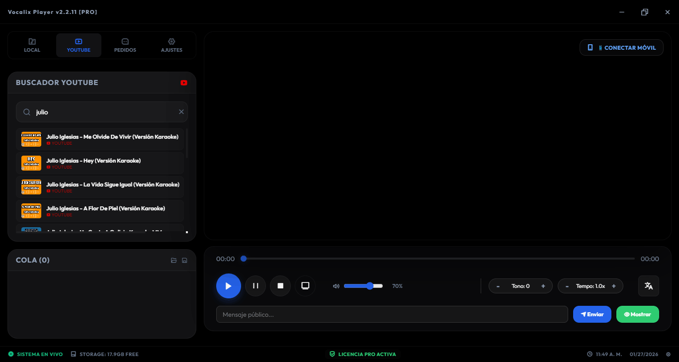Save the queue with disk icon
Viewport: 679px width, 362px height.
184,260
